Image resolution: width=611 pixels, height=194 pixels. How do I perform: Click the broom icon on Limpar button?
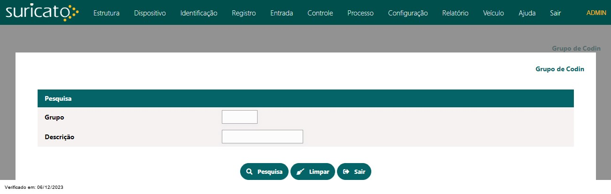click(300, 172)
